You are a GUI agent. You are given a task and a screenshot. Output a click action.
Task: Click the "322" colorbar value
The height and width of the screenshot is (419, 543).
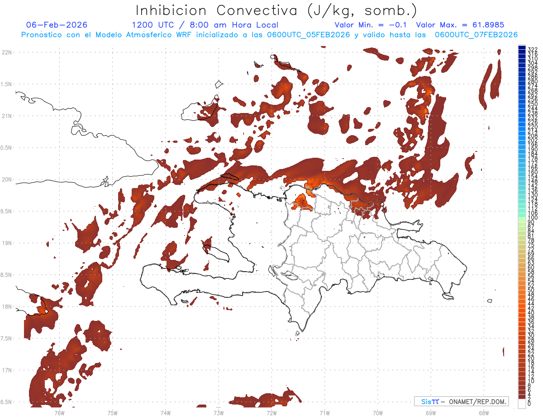point(533,49)
